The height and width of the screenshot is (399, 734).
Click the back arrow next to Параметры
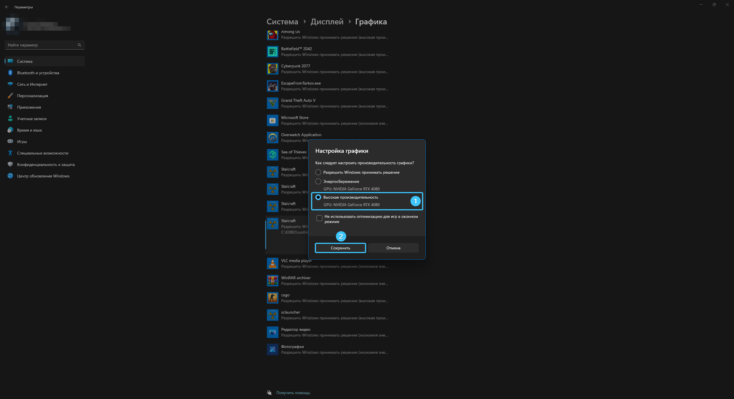coord(7,7)
